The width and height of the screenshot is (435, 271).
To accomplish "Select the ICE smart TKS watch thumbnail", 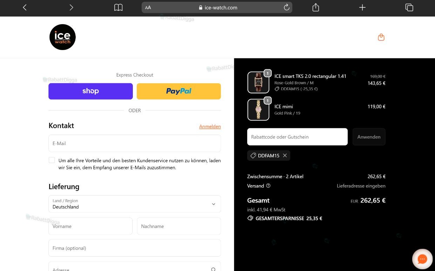I will pyautogui.click(x=258, y=83).
